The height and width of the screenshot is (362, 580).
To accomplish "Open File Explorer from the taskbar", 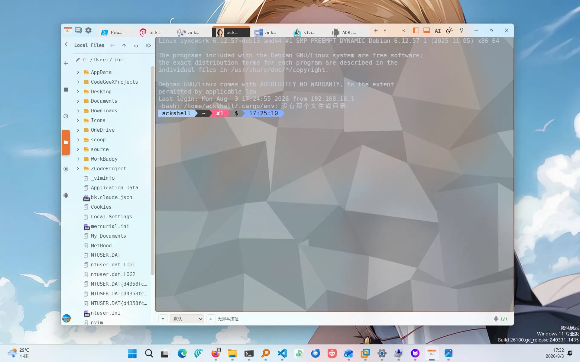I will [232, 353].
